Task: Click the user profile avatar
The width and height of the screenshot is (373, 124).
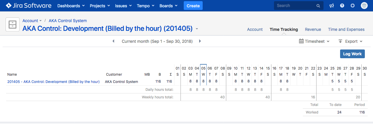Action: click(x=364, y=6)
